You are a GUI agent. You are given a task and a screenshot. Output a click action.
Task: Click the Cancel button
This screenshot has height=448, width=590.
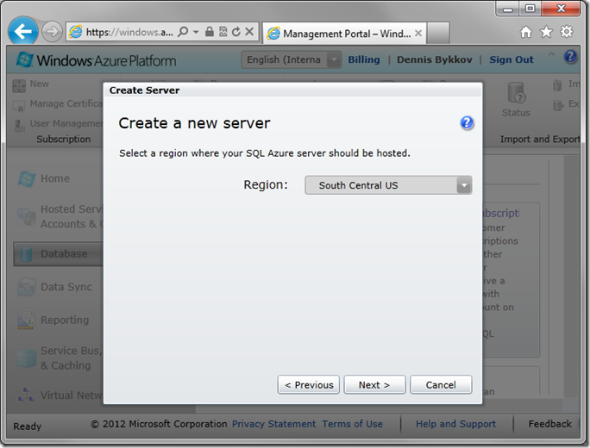click(x=441, y=385)
